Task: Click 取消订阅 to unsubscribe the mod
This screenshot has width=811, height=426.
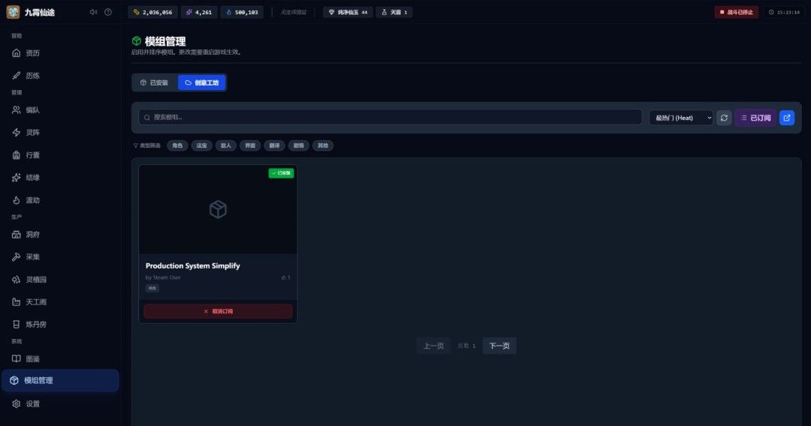Action: coord(218,311)
